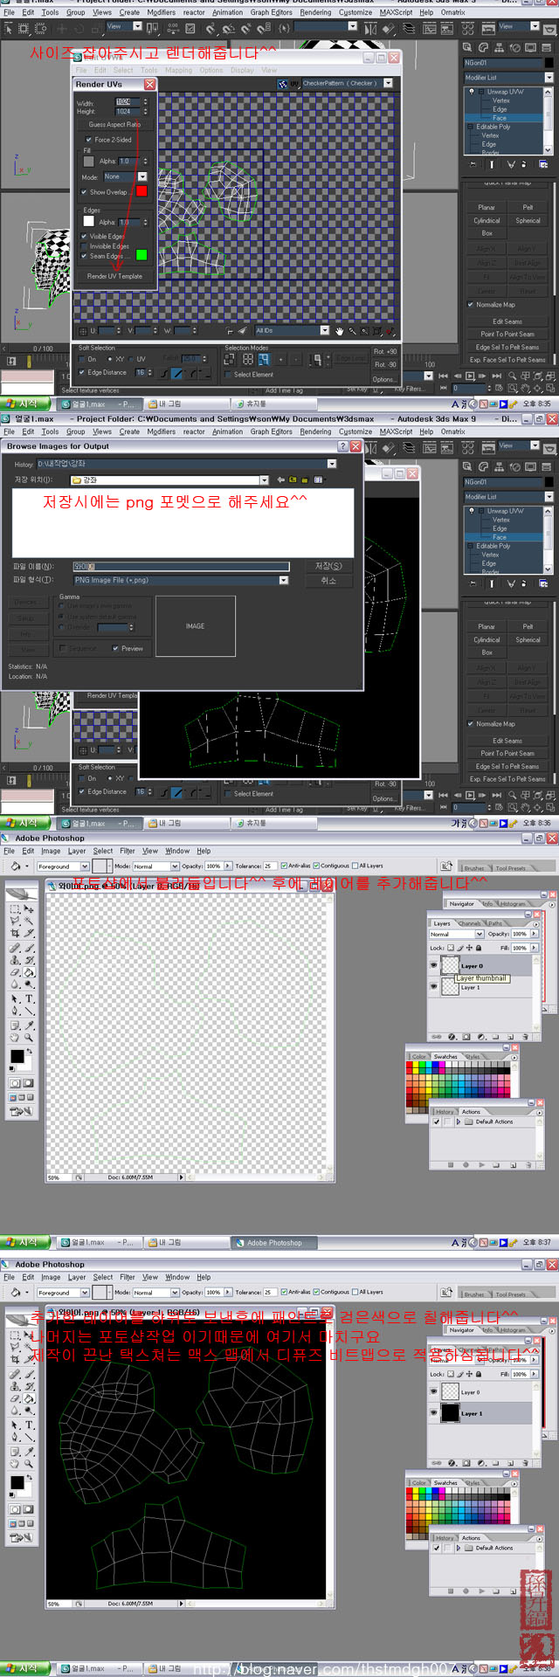Enable All Layers checkbox in black-canvas Photoshop window
This screenshot has width=559, height=1677.
click(355, 1292)
